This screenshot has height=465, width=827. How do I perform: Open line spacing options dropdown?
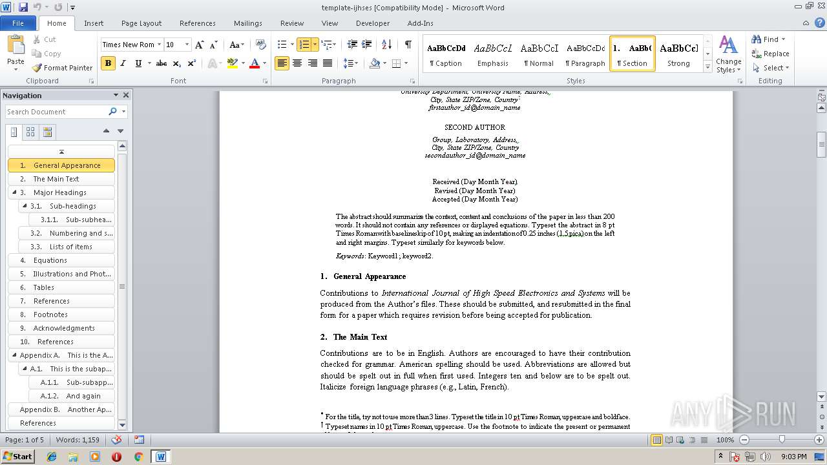[351, 63]
